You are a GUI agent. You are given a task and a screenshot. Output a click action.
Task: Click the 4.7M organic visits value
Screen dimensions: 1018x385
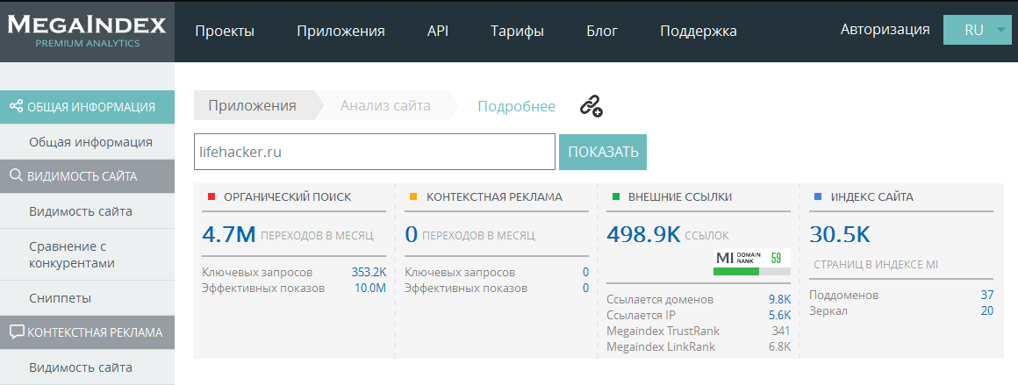[x=229, y=234]
